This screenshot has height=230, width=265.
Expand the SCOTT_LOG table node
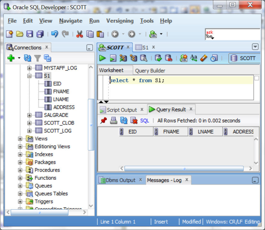(29, 131)
